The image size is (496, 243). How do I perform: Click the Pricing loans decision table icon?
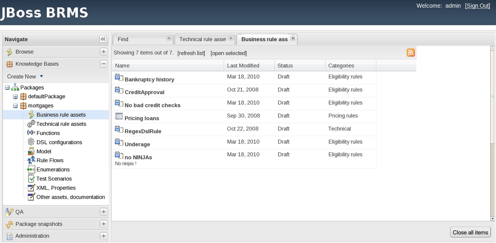click(x=119, y=116)
